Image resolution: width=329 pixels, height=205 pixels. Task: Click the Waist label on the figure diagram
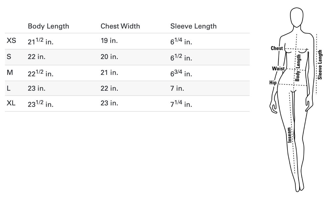[x=278, y=69]
